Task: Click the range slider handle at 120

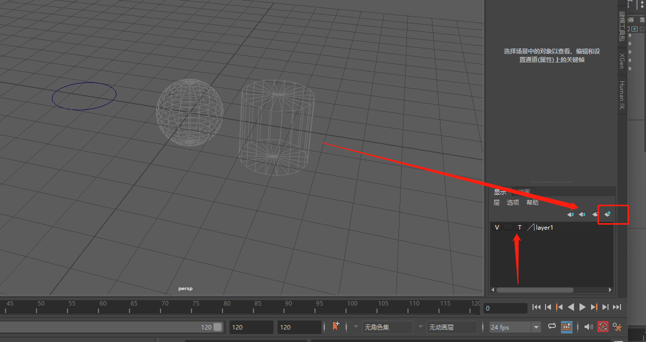Action: pyautogui.click(x=217, y=327)
